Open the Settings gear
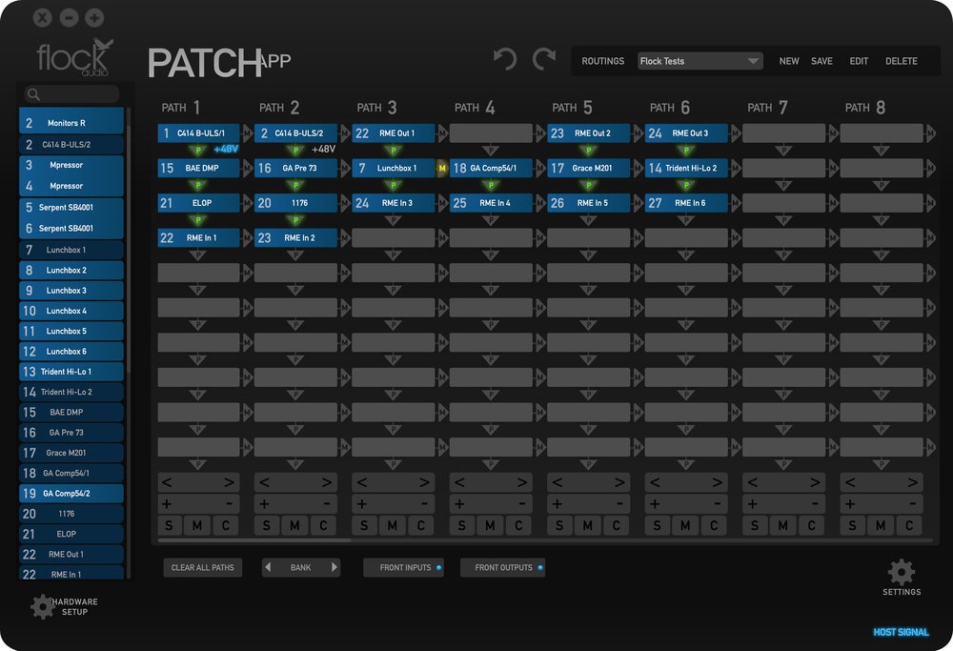953x651 pixels. (x=902, y=572)
